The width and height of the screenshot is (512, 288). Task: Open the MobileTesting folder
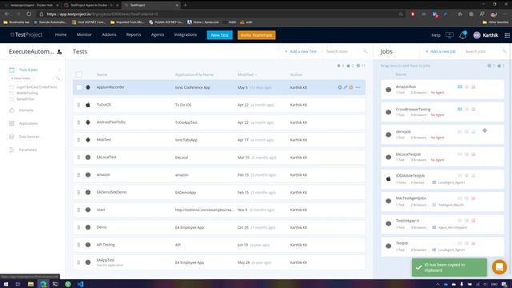(27, 93)
